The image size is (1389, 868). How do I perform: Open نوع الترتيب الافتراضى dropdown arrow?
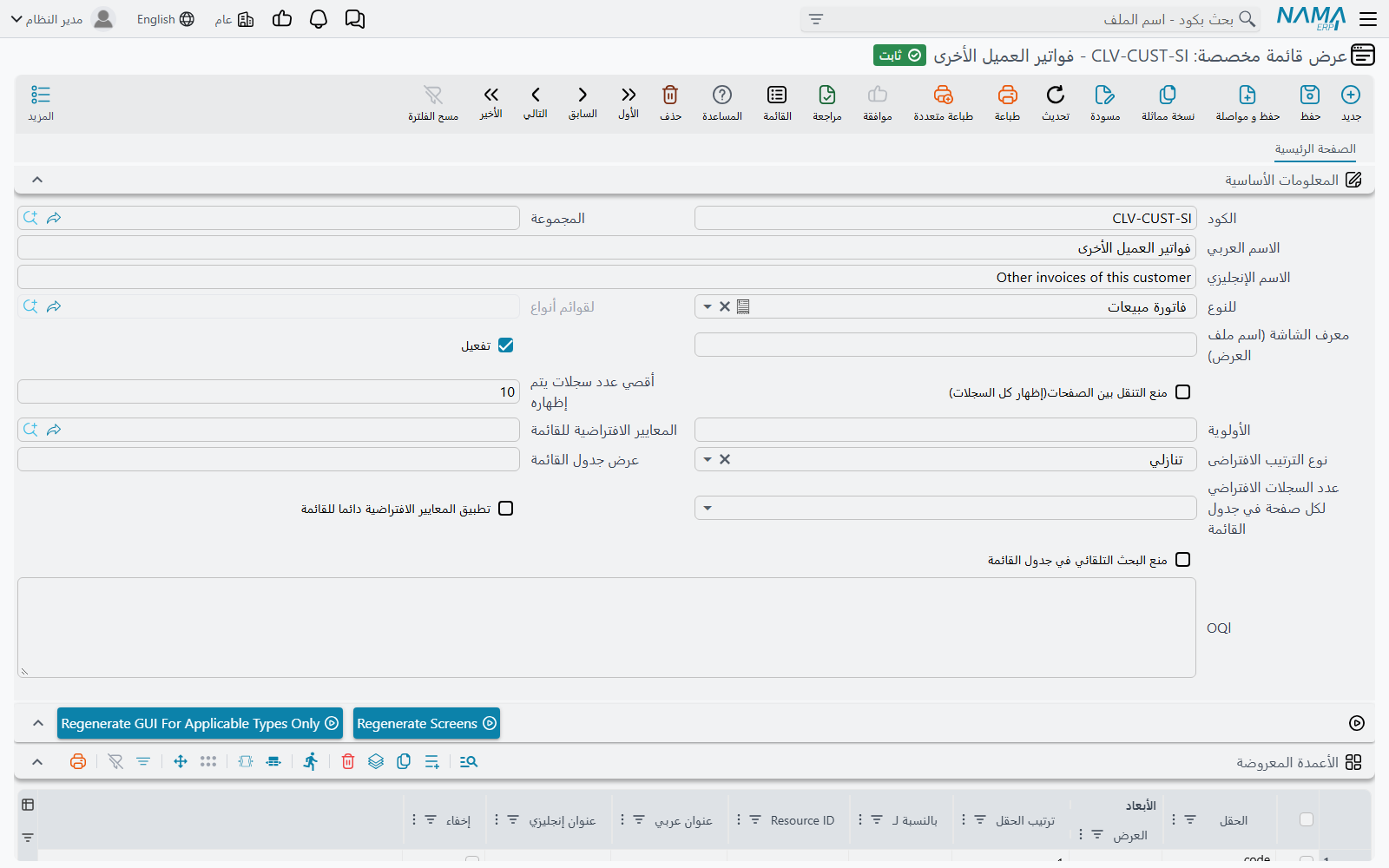708,459
